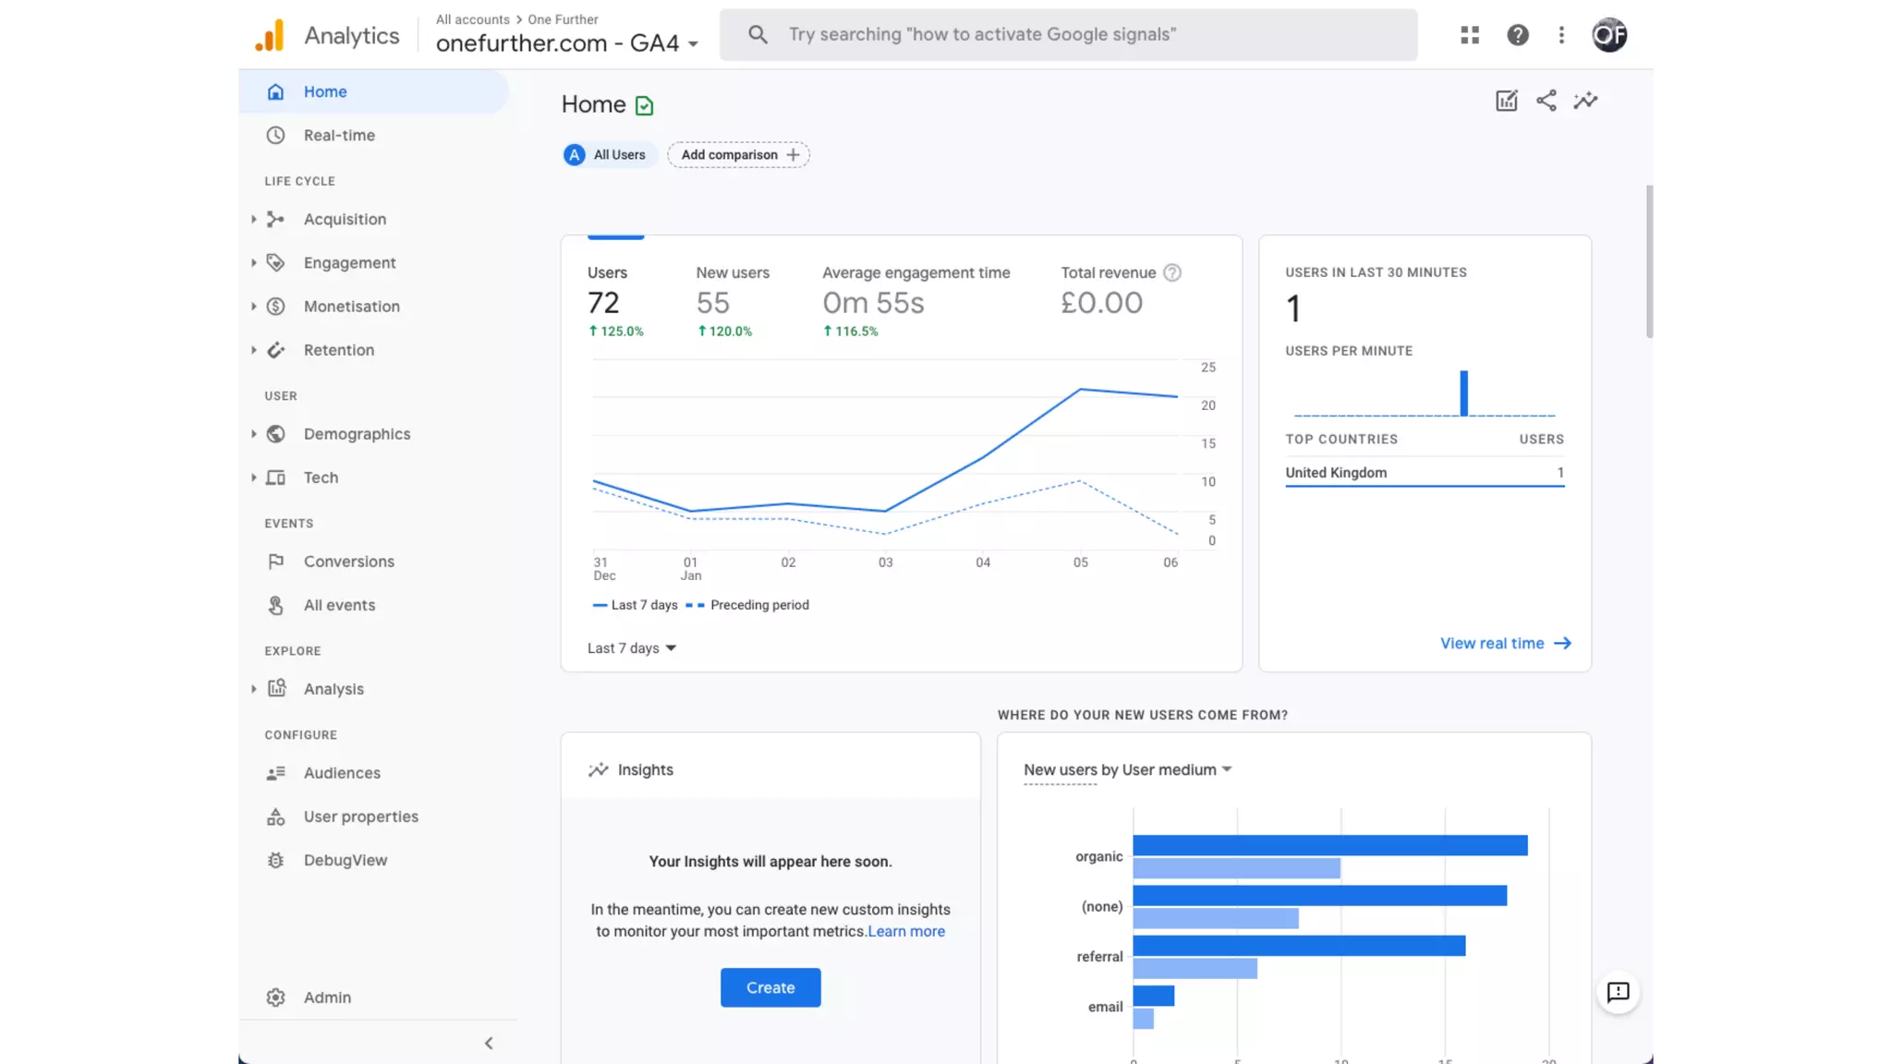1892x1064 pixels.
Task: Open the Last 7 days dropdown
Action: point(632,648)
